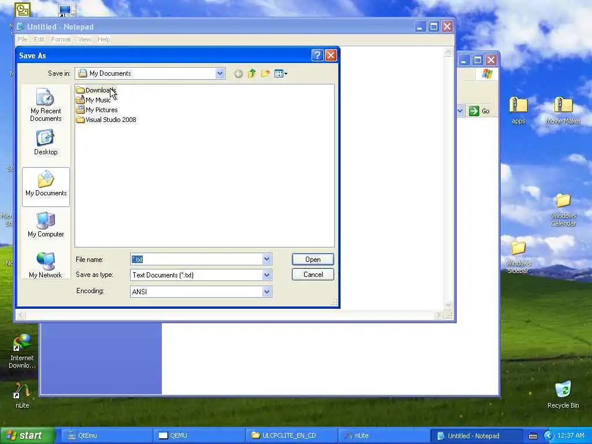
Task: Click the Cancel button
Action: click(313, 275)
